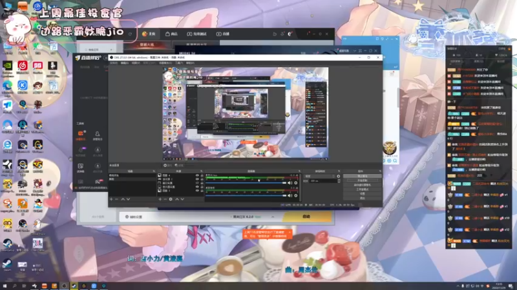Open 帮助 menu in OBS

[190, 63]
